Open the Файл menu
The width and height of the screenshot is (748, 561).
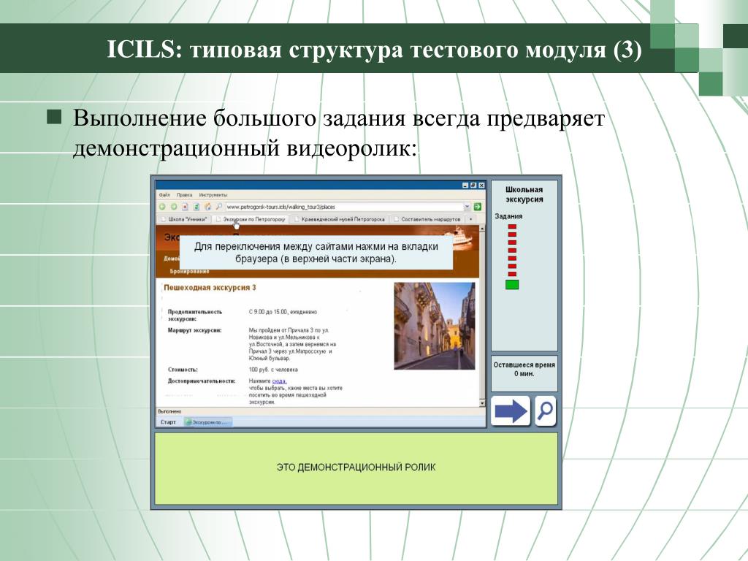click(164, 194)
